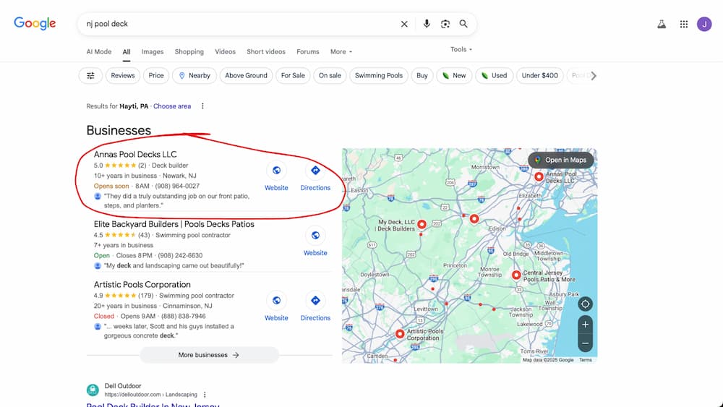Apply the Under $400 filter chip
Screen dimensions: 723x407
(x=540, y=76)
